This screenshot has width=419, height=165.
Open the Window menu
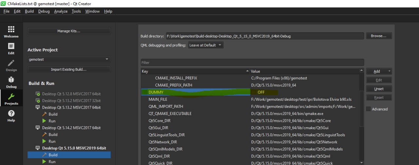point(92,11)
